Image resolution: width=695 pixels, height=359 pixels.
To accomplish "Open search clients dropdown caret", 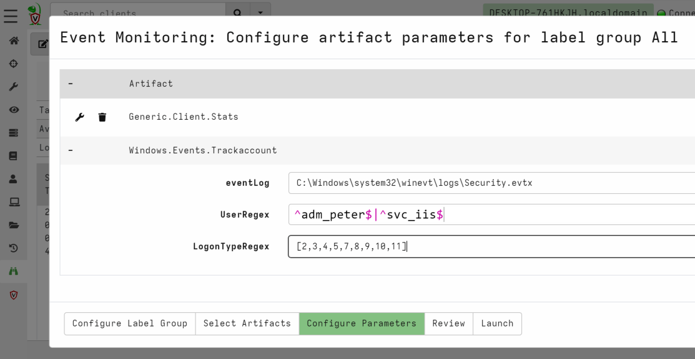I will point(260,12).
